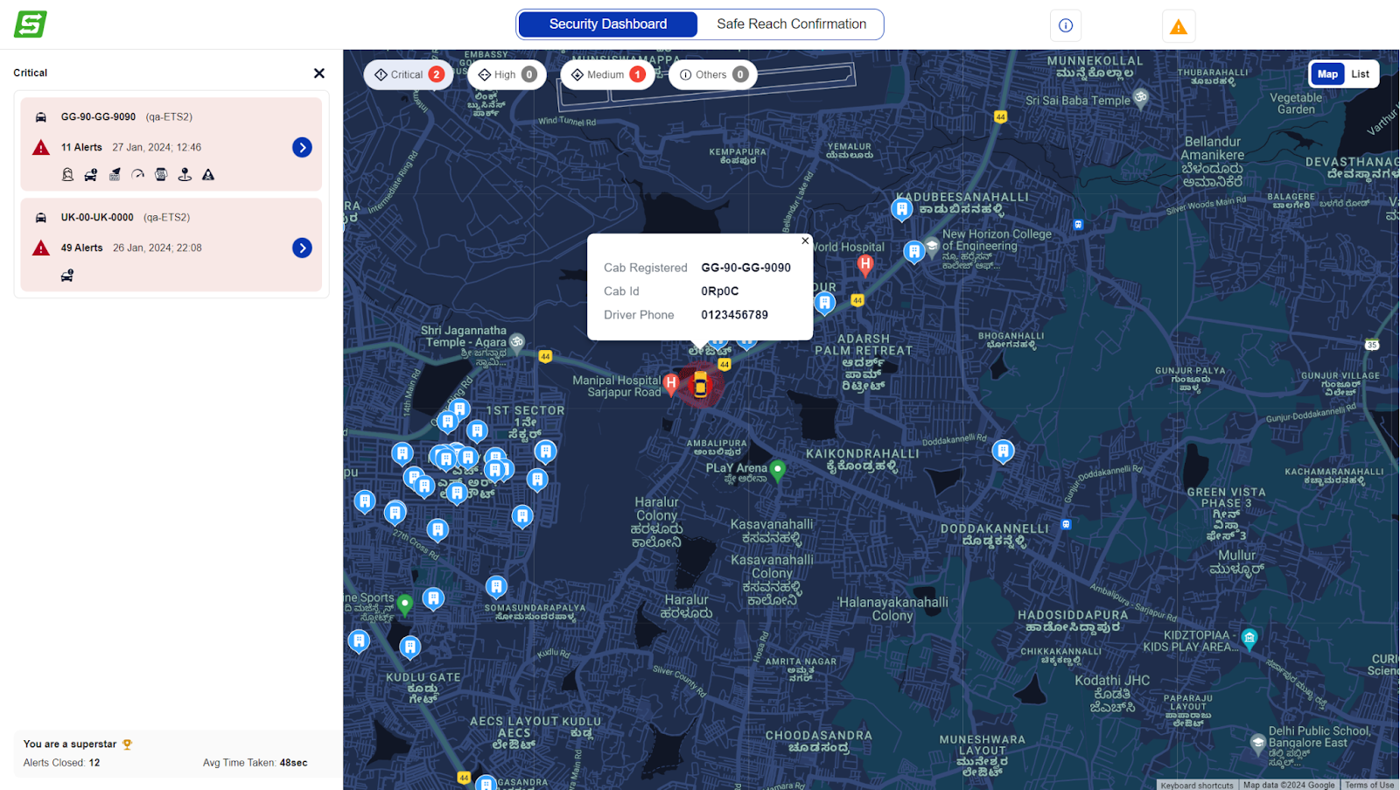Image resolution: width=1400 pixels, height=790 pixels.
Task: Click Kidztopiaa Kids Play Area marker
Action: point(1249,638)
